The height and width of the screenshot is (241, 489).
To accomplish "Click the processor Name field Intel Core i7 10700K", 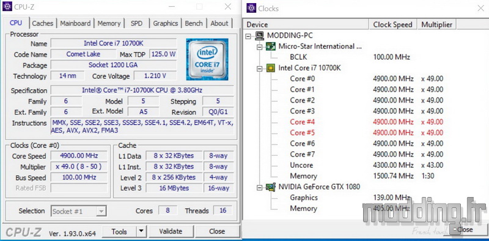I will coord(114,43).
